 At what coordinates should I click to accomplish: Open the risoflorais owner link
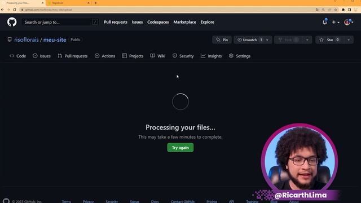pos(27,39)
